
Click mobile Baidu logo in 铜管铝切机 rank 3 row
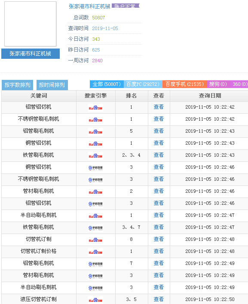coord(95,168)
